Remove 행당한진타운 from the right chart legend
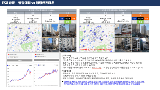This screenshot has width=160, height=90. (x=45, y=57)
